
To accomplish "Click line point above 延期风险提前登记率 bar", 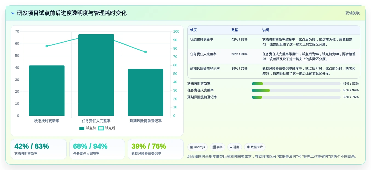I will click(145, 52).
